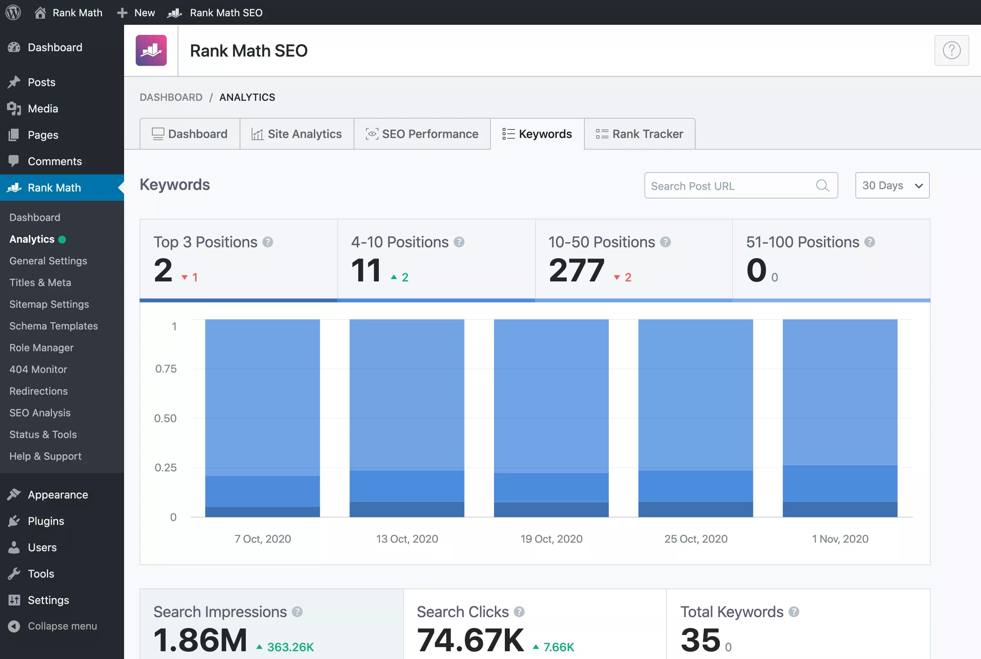Toggle the 10-50 Positions series
The height and width of the screenshot is (659, 981).
634,259
